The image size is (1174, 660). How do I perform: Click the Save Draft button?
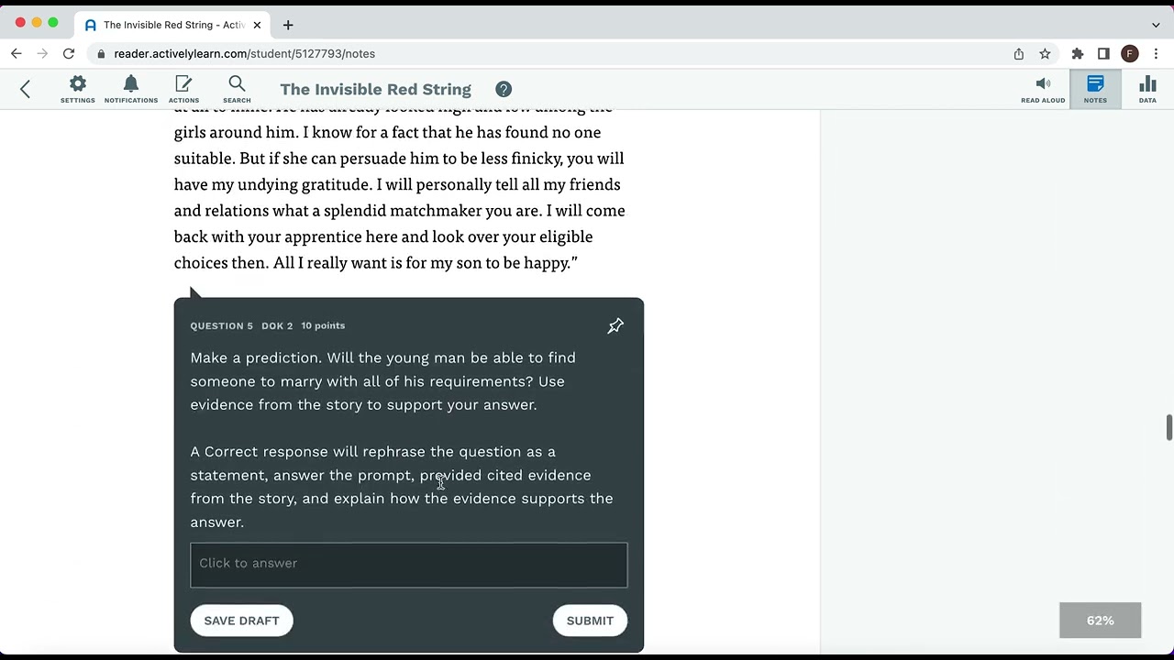241,621
